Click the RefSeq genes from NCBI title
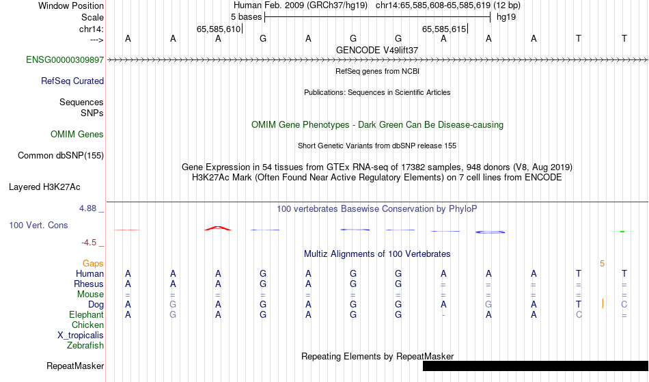The image size is (649, 382). [378, 71]
